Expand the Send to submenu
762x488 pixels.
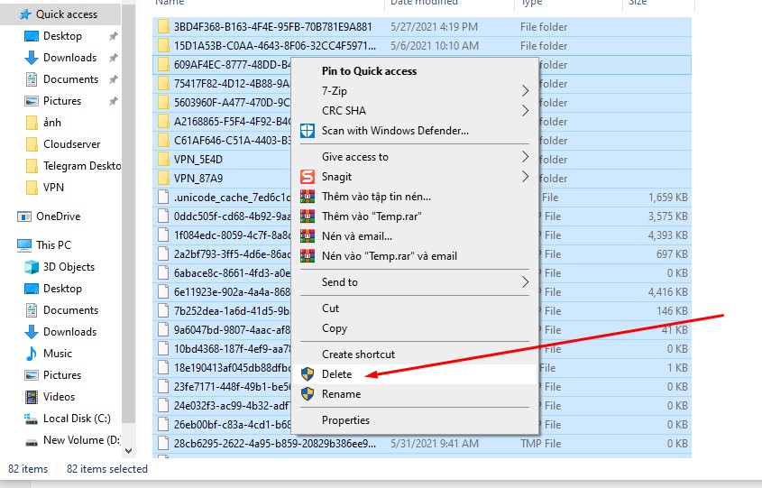pos(525,282)
